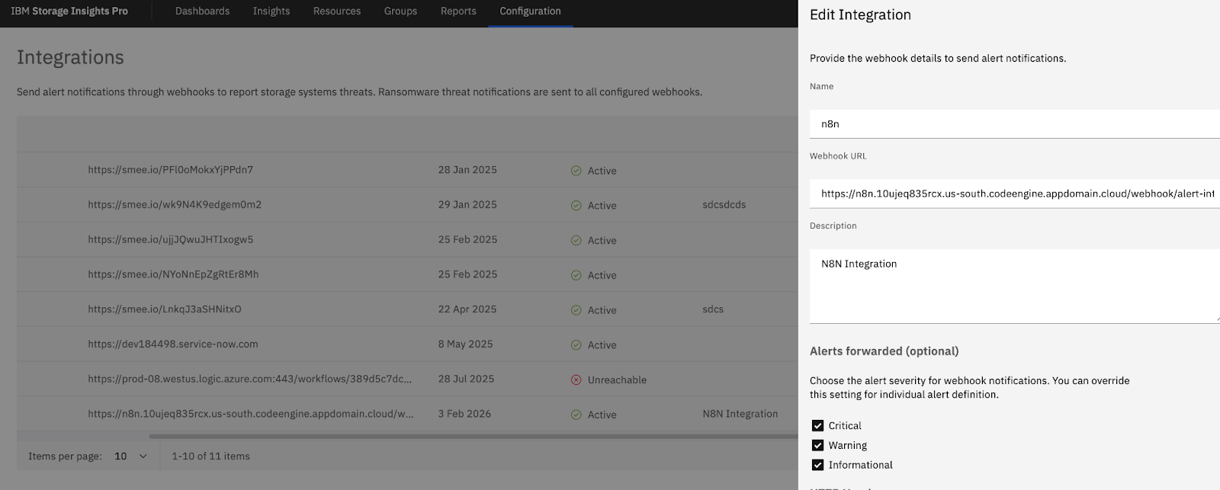This screenshot has height=490, width=1220.
Task: Click the Unreachable status text
Action: pyautogui.click(x=617, y=380)
